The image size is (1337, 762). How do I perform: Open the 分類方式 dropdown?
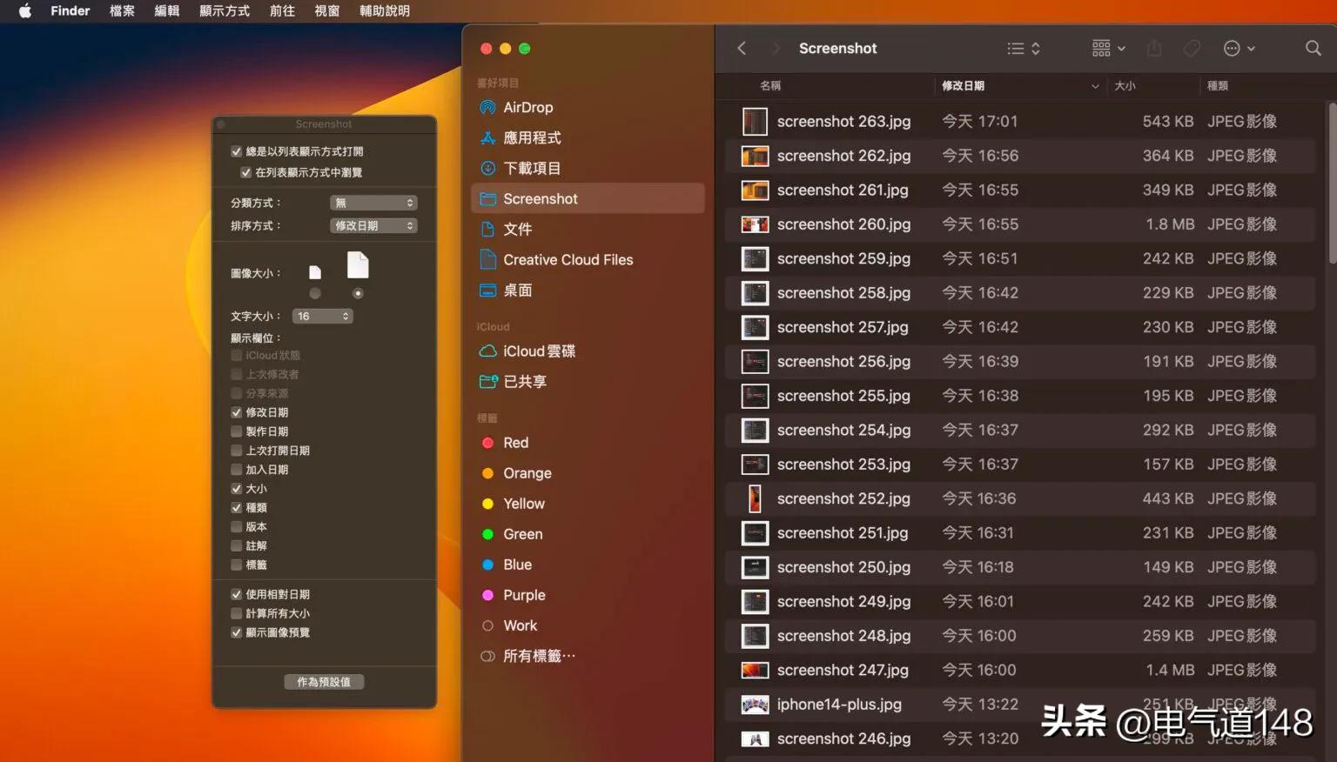coord(373,202)
